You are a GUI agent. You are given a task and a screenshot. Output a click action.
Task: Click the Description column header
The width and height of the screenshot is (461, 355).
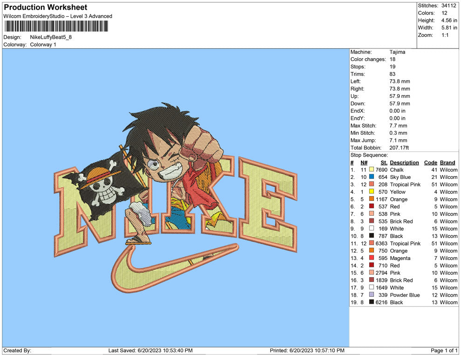[404, 163]
